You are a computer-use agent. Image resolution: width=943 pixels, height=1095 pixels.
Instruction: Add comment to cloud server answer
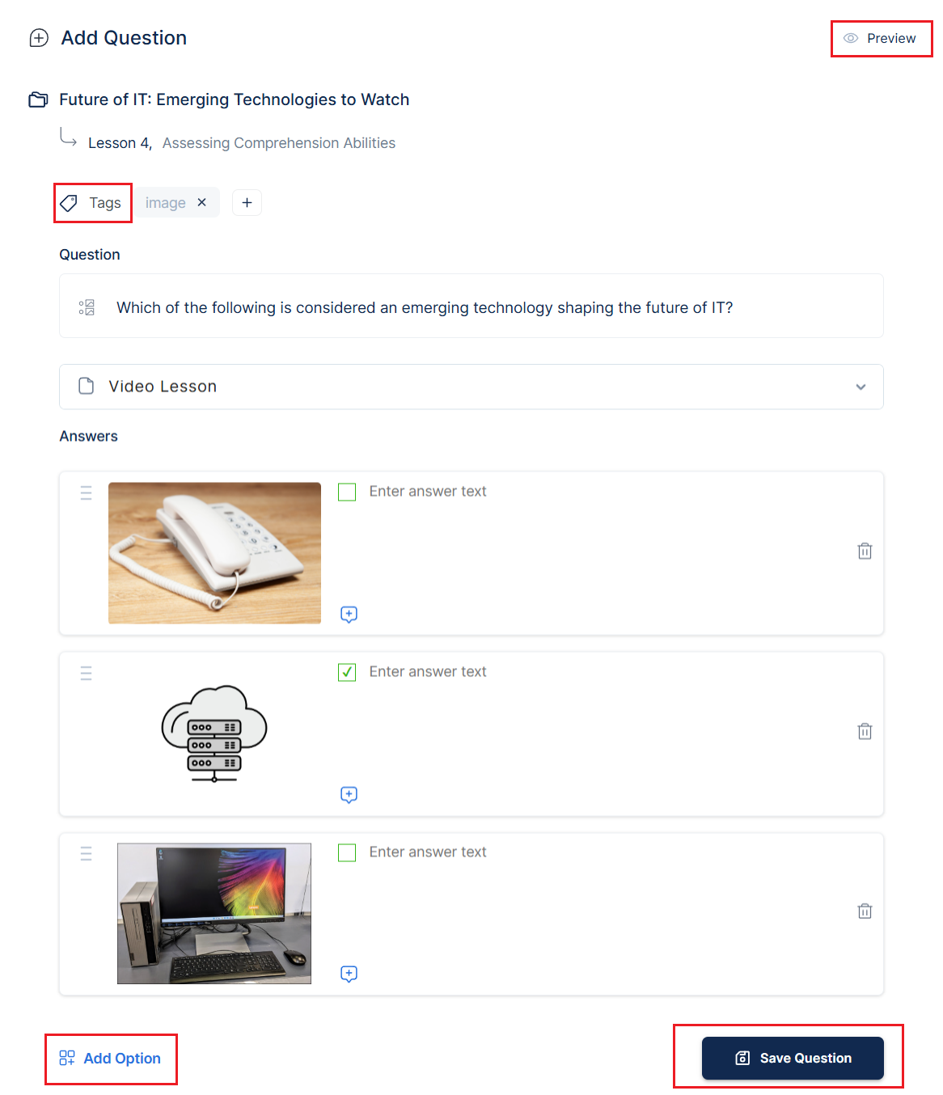pos(349,794)
